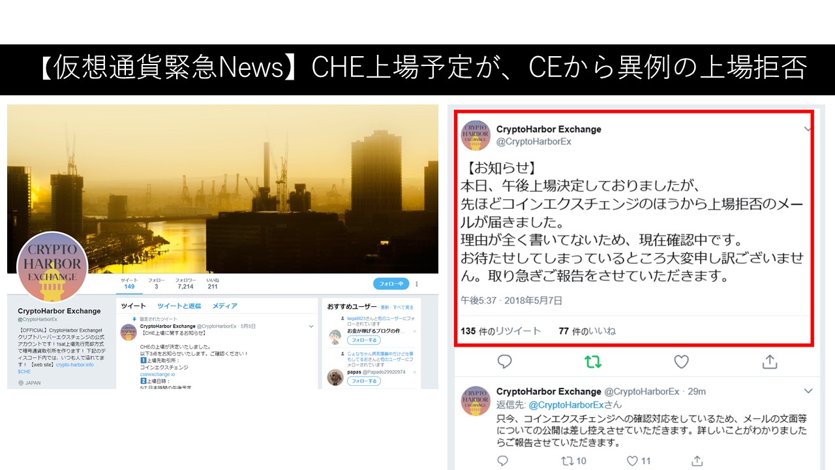The width and height of the screenshot is (835, 470).
Task: Switch to the メディア tab
Action: (x=224, y=305)
